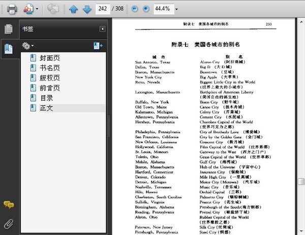Click the zoom field showing 44.4%
305x235 pixels.
[x=164, y=9]
